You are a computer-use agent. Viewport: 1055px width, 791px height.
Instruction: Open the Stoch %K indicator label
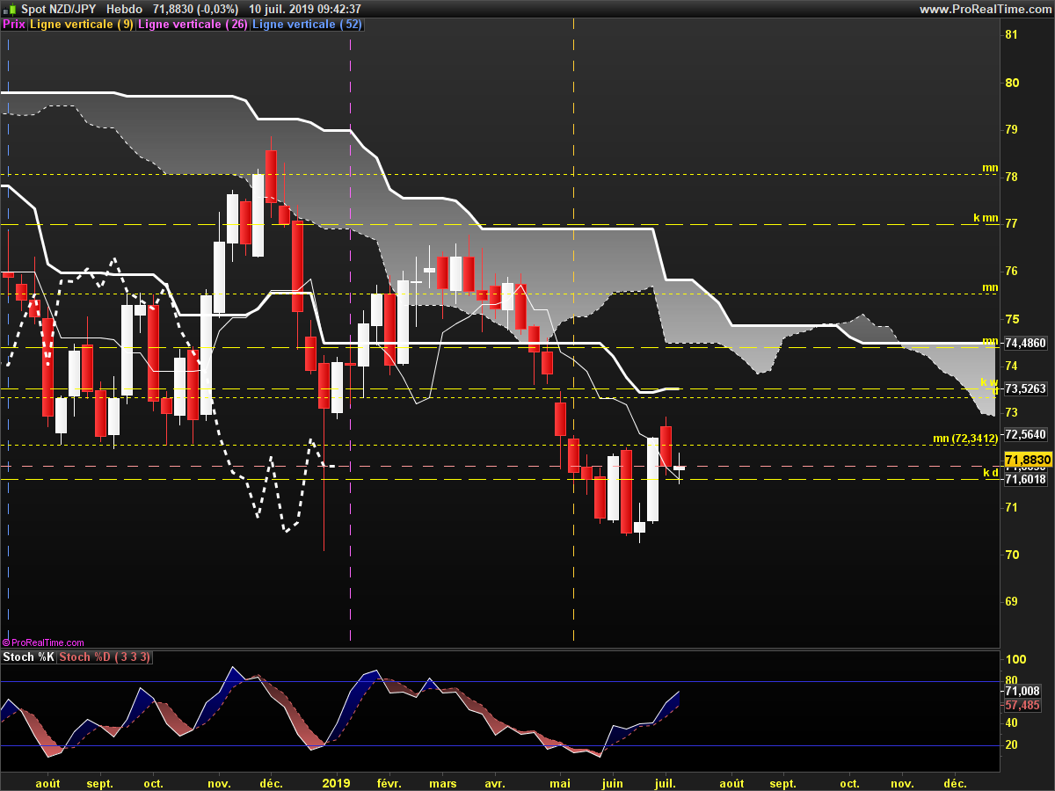(29, 657)
